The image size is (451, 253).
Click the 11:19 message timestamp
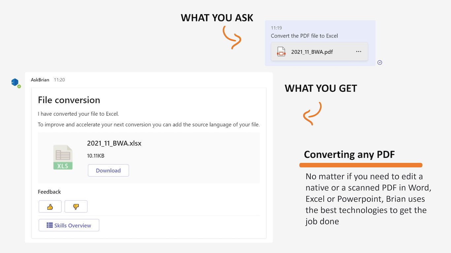276,28
